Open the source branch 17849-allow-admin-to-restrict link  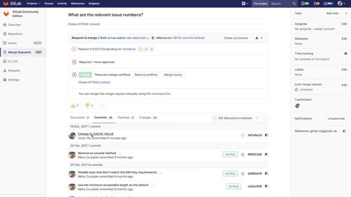(124, 38)
